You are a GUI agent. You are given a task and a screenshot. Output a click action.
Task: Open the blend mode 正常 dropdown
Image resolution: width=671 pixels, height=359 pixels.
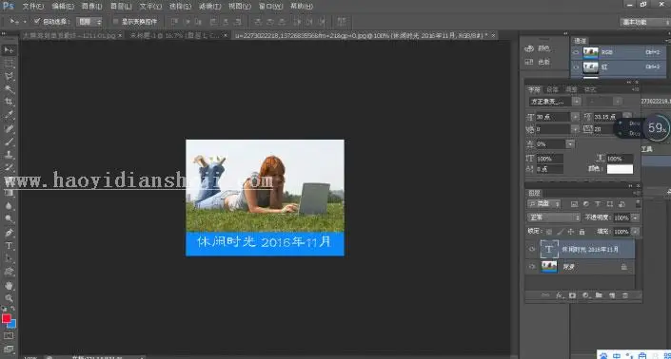554,217
